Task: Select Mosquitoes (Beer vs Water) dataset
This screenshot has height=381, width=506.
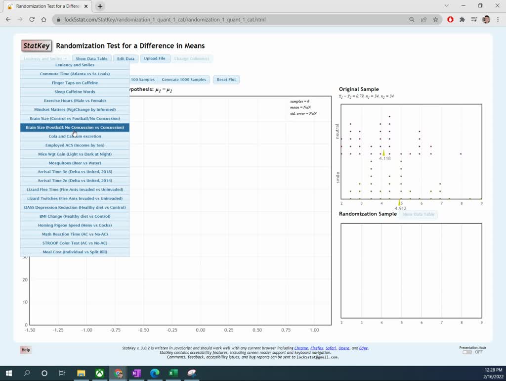Action: point(75,163)
